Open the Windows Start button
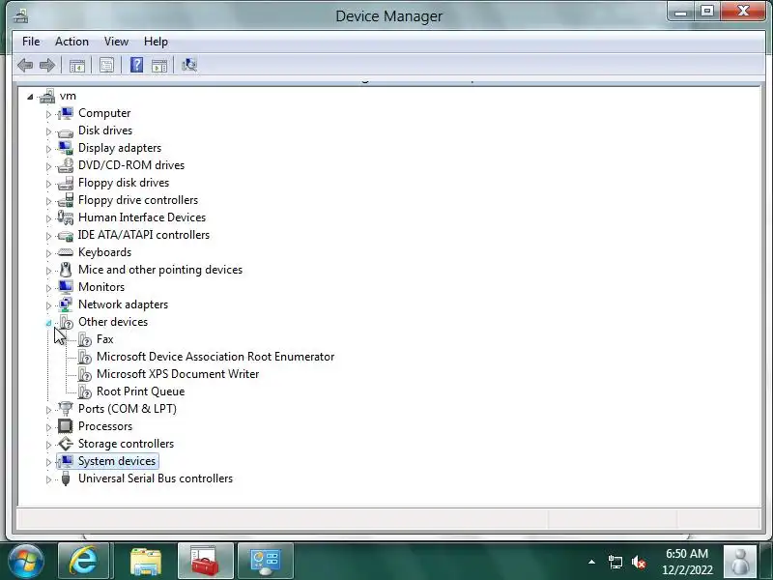 coord(26,562)
